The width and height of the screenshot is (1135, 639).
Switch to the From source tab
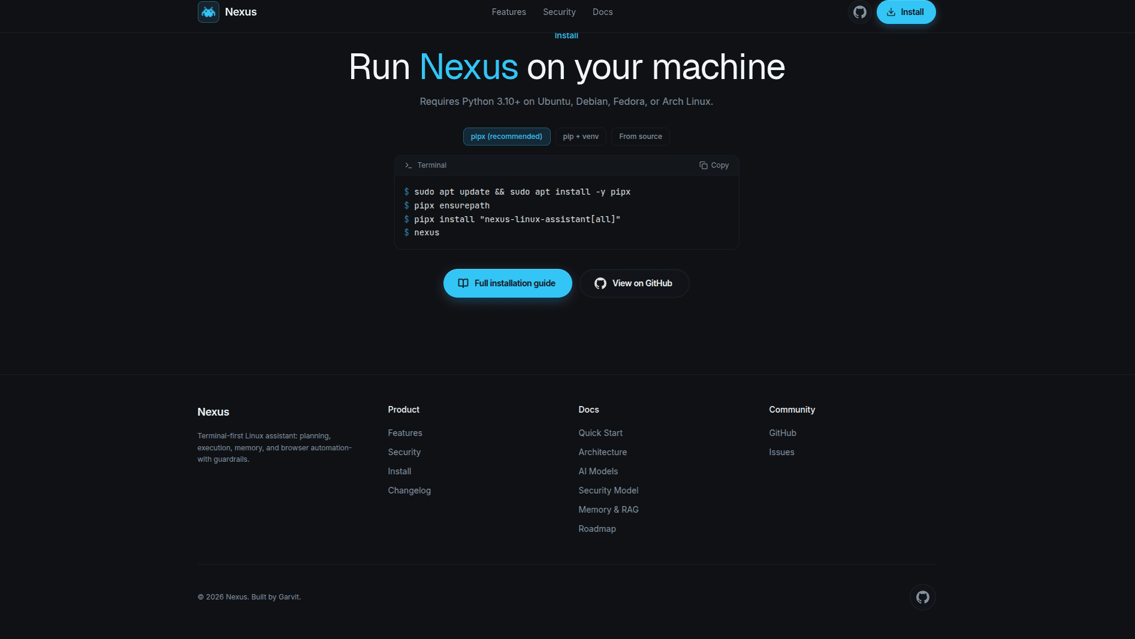[x=641, y=137]
